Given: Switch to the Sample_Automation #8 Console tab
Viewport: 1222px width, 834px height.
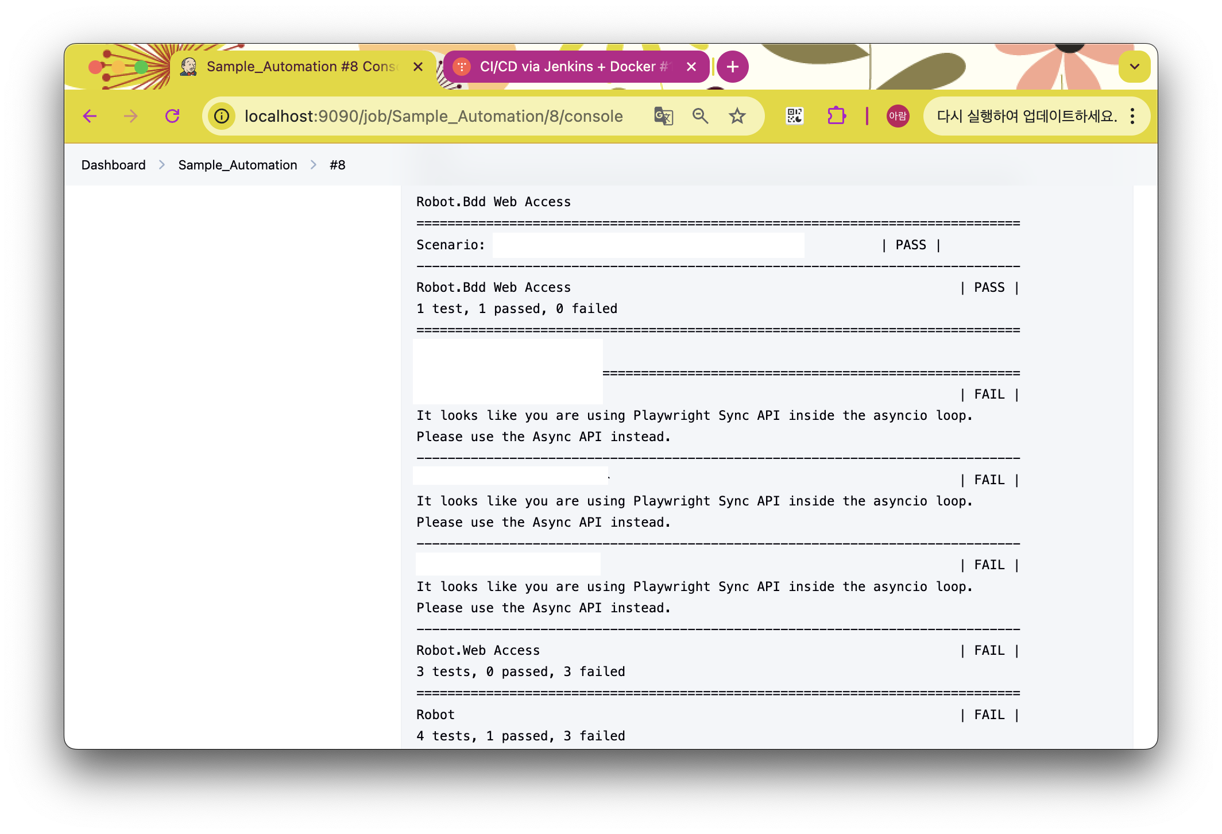Looking at the screenshot, I should (x=301, y=67).
